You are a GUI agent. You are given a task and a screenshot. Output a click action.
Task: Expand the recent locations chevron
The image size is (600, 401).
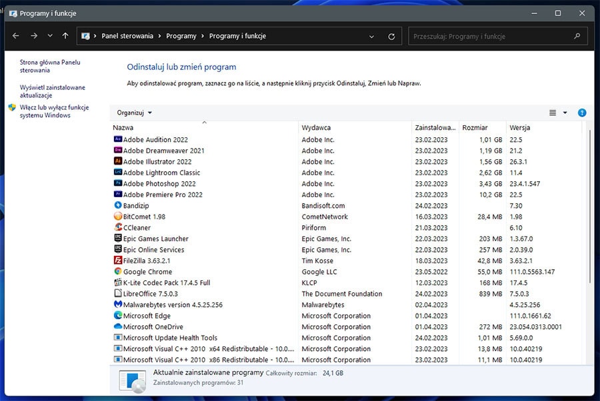pyautogui.click(x=50, y=36)
